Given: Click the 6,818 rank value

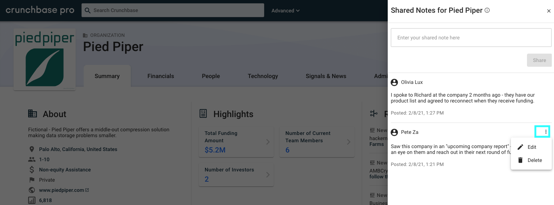Looking at the screenshot, I should coord(45,200).
